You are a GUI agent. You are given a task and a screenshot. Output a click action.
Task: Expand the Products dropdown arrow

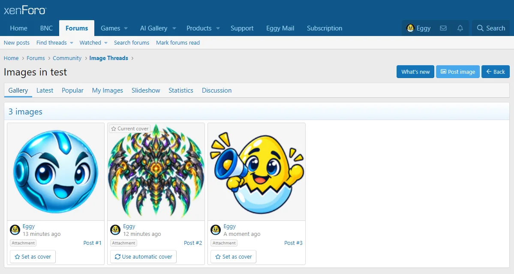click(218, 28)
